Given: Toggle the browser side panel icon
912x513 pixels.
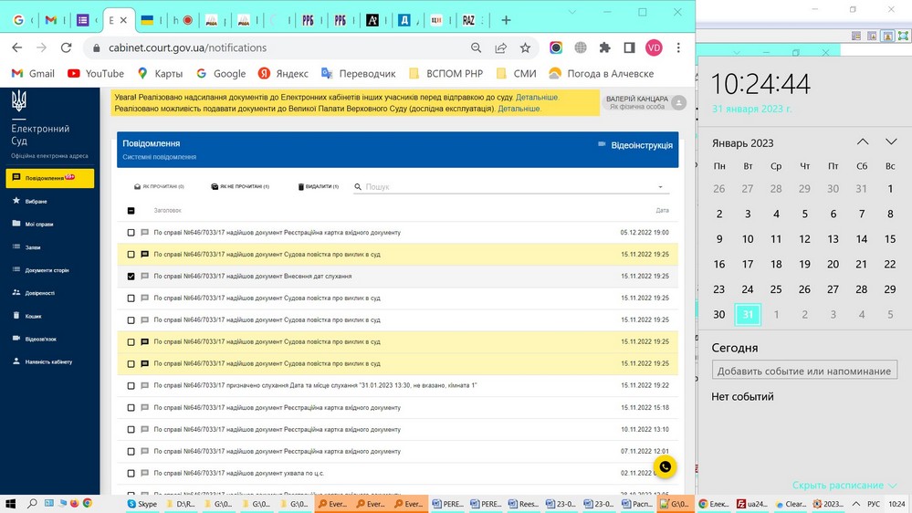Looking at the screenshot, I should point(629,47).
